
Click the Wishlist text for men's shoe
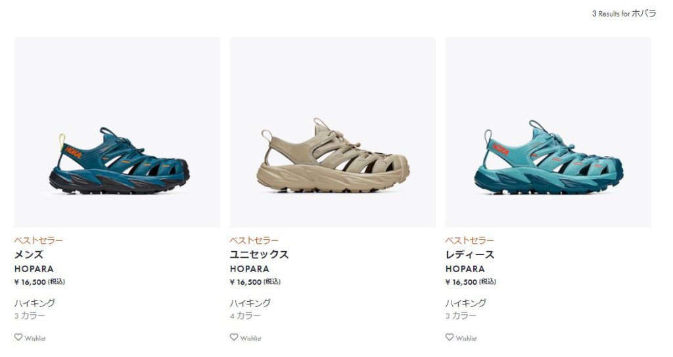(x=35, y=338)
